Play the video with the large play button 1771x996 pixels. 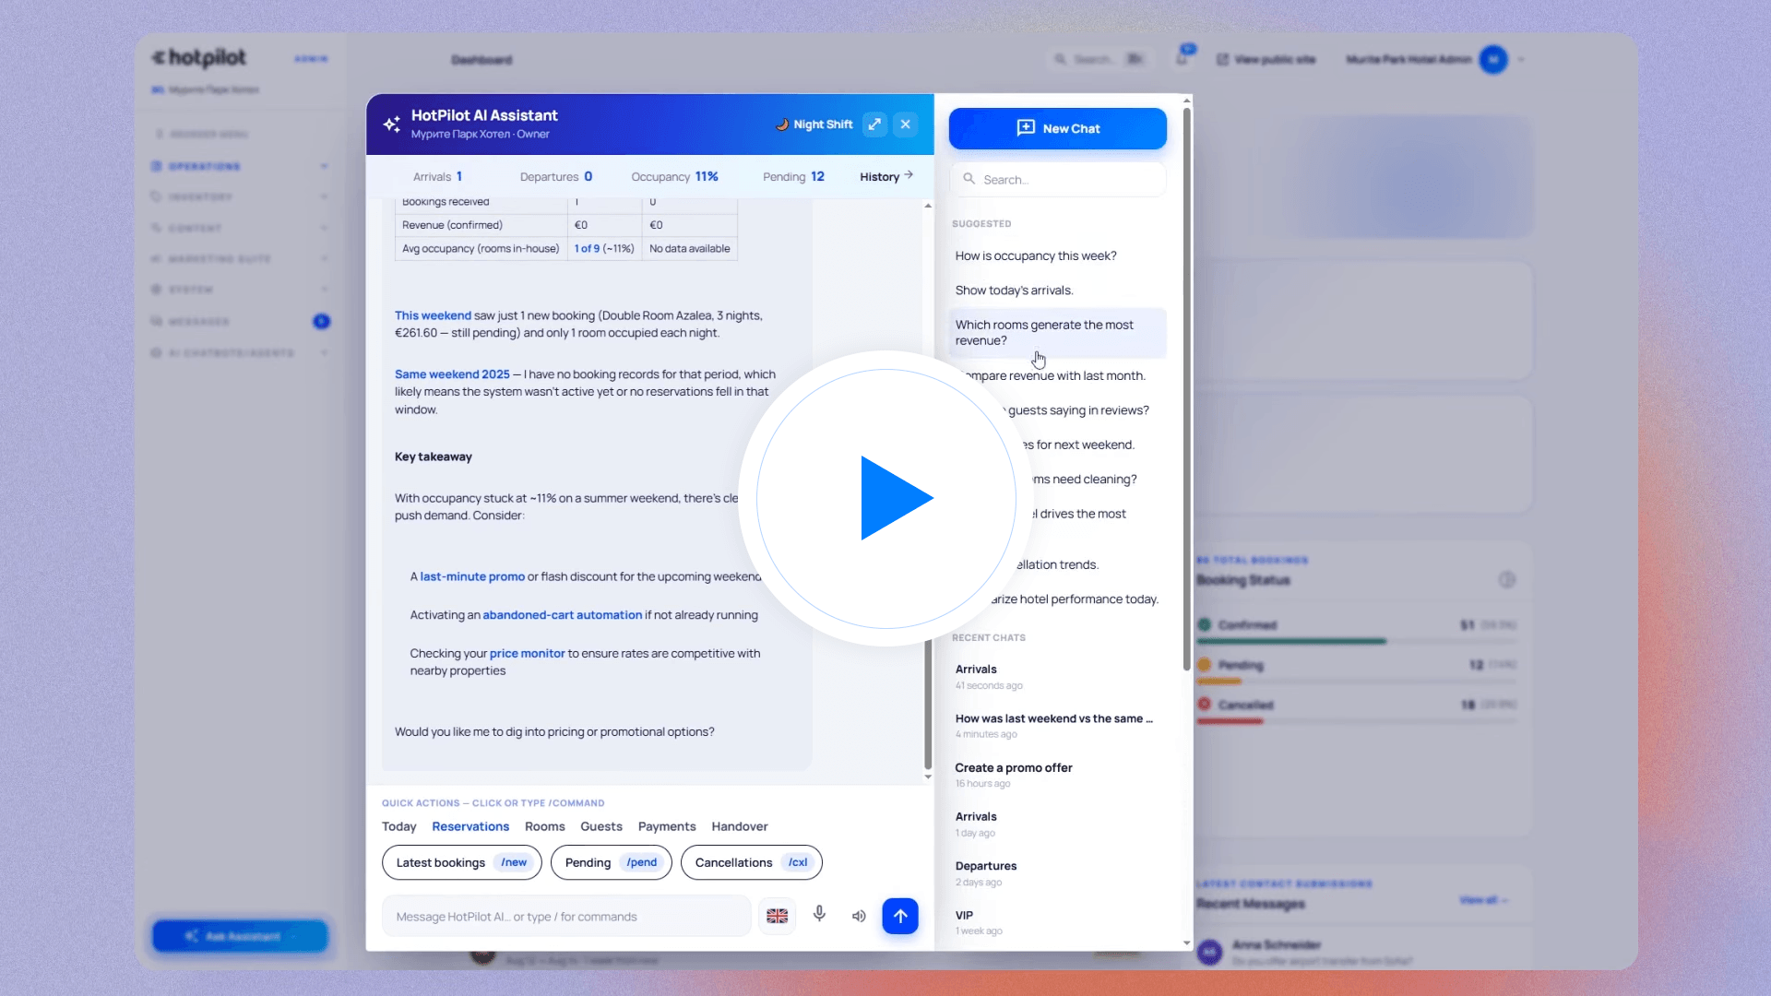point(885,498)
